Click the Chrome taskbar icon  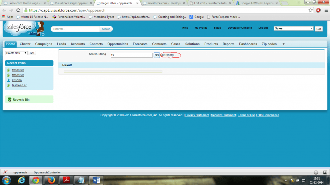click(35, 180)
